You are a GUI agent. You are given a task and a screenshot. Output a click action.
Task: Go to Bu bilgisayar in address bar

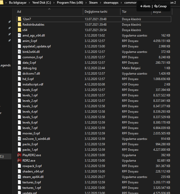(18, 3)
